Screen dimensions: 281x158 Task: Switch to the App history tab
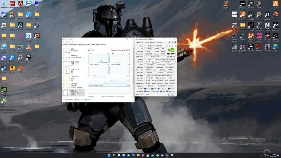point(81,45)
